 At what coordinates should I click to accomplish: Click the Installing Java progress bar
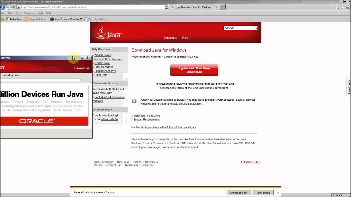click(40, 80)
